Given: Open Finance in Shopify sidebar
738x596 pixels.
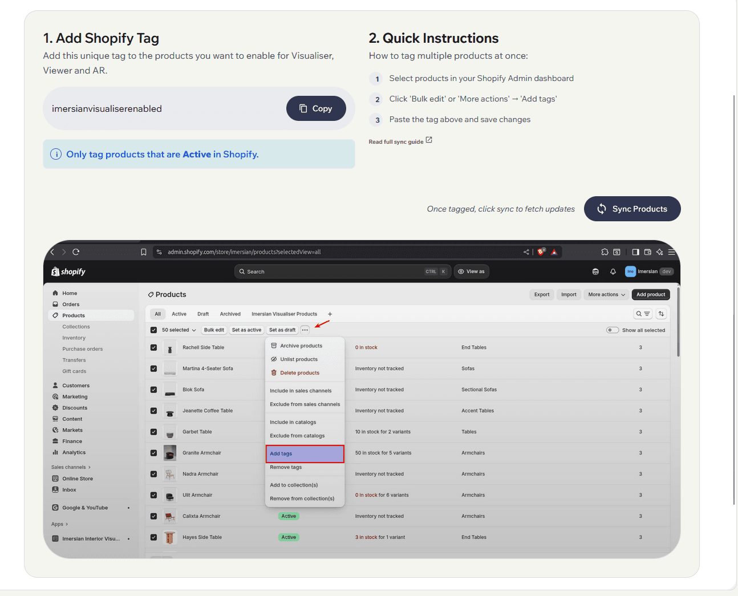Looking at the screenshot, I should (x=72, y=441).
